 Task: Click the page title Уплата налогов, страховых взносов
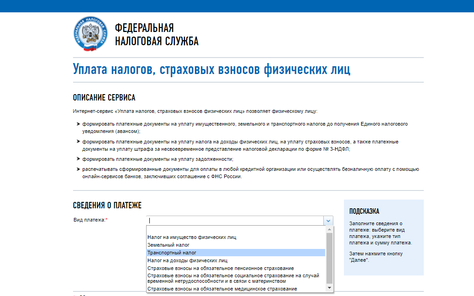coord(211,69)
